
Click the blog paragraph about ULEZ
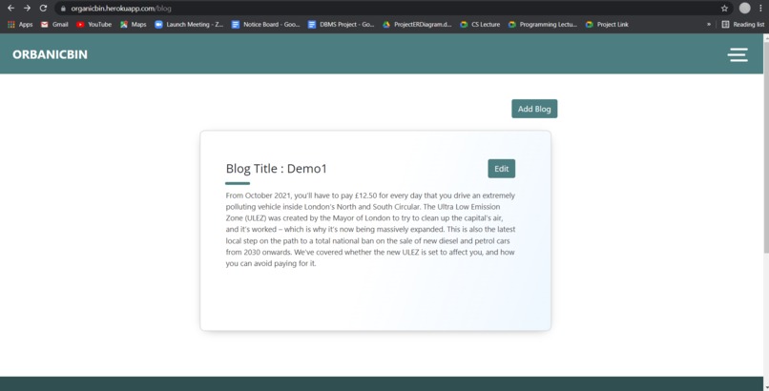click(x=370, y=229)
